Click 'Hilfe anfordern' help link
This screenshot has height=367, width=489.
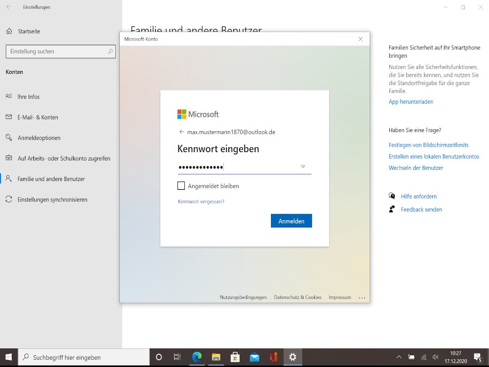[x=419, y=196]
